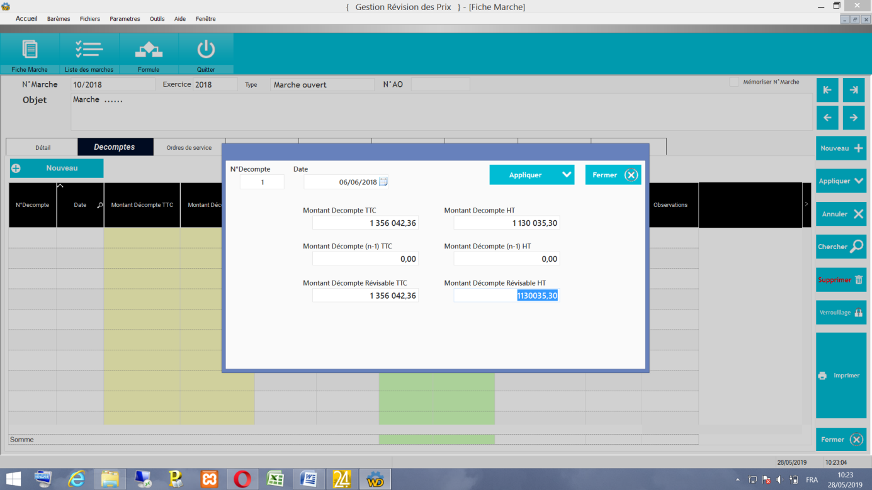The width and height of the screenshot is (872, 490).
Task: Open the Barèmes menu
Action: (59, 19)
